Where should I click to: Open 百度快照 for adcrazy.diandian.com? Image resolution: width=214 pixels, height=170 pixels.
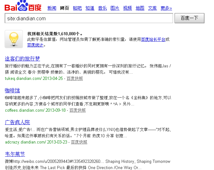[x=79, y=142]
